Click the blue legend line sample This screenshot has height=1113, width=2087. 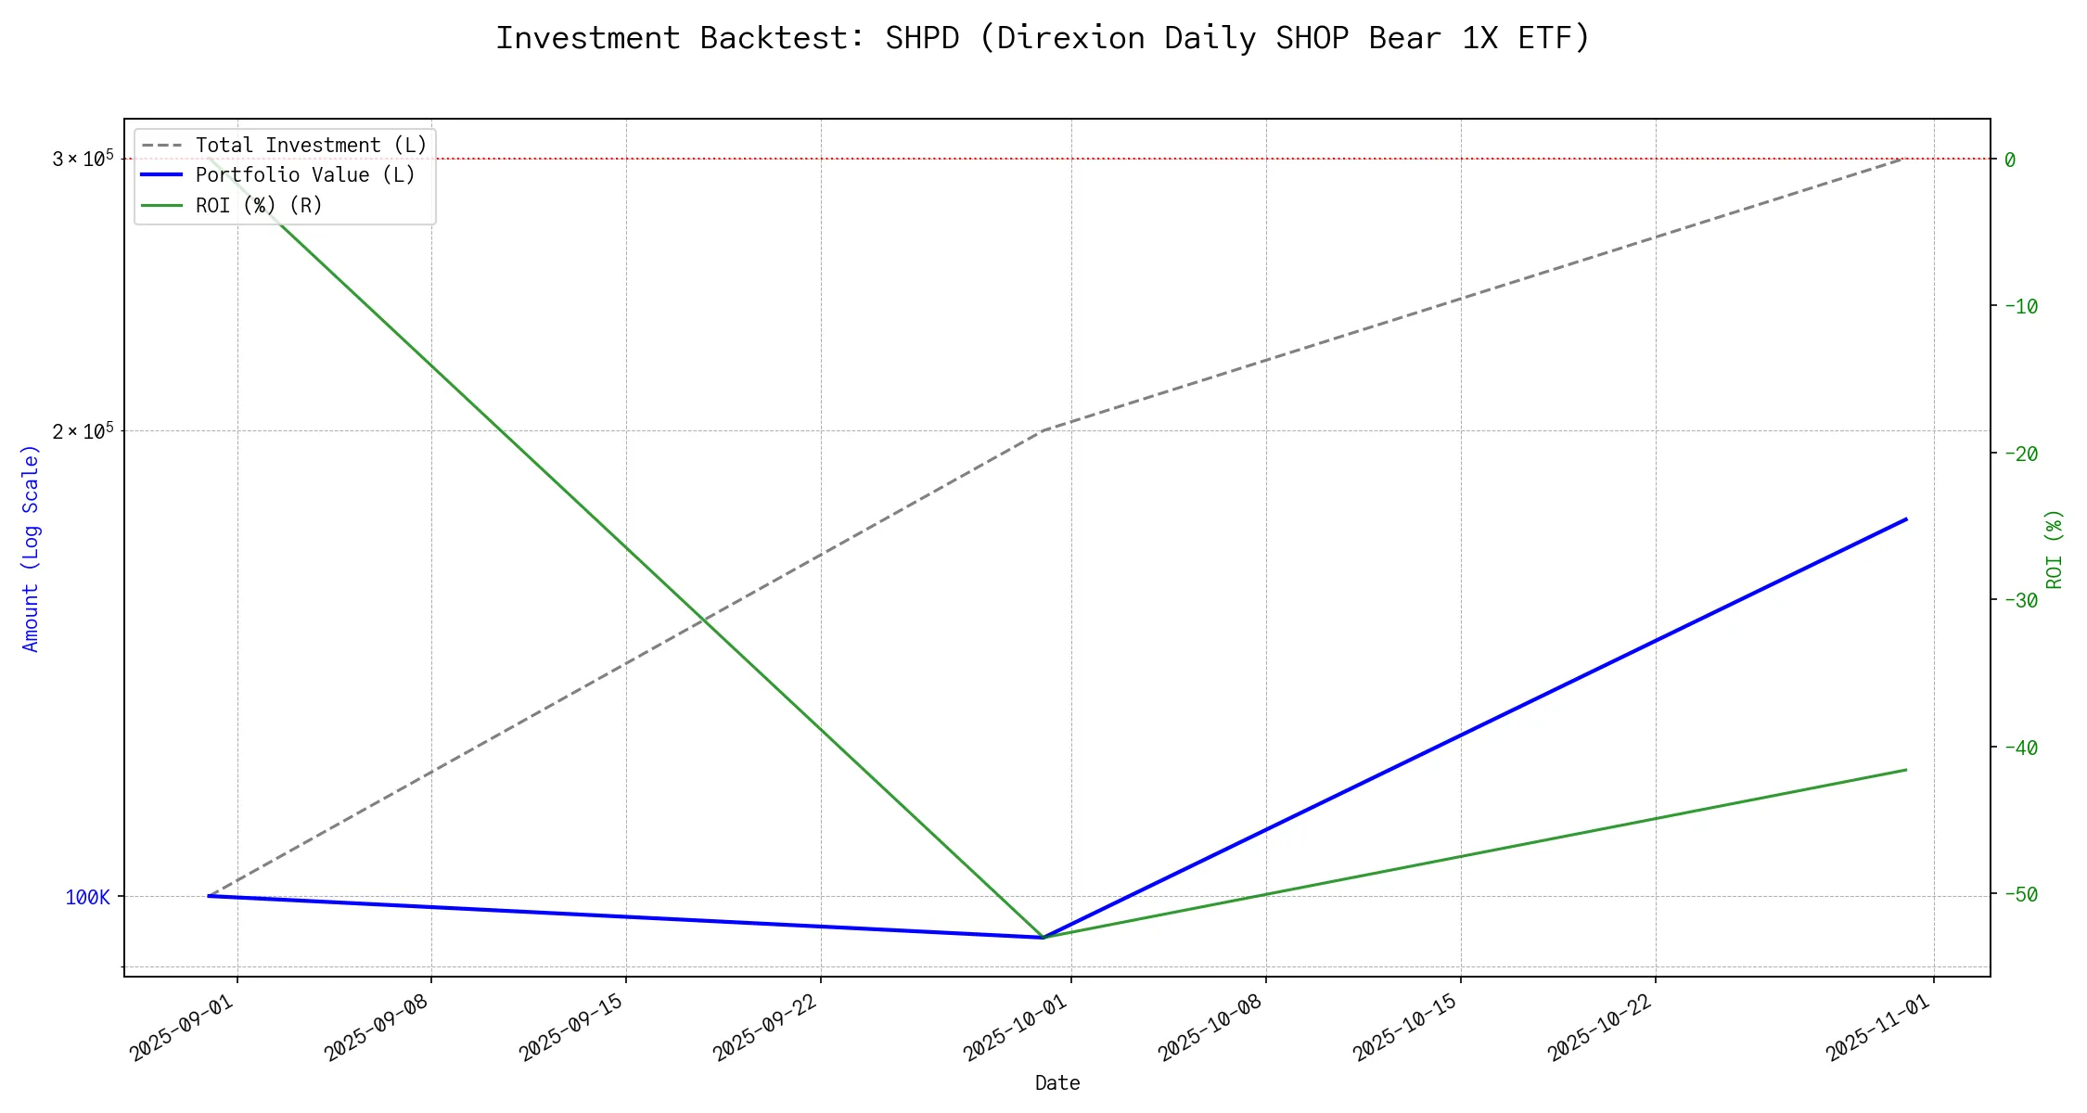click(x=162, y=175)
